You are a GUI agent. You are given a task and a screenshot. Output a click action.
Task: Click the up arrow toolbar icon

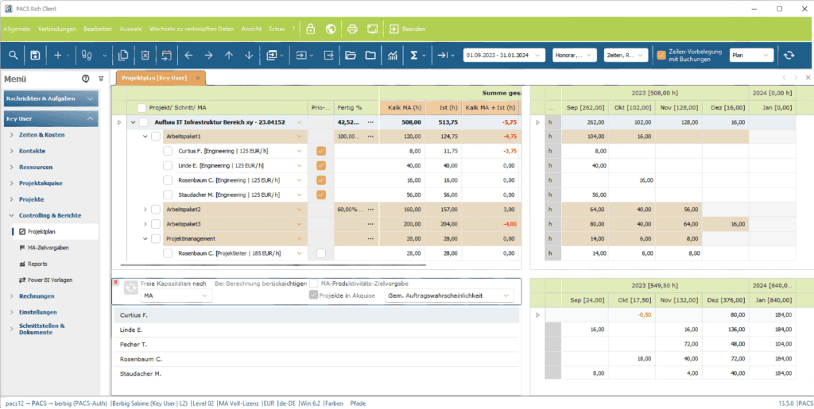229,56
